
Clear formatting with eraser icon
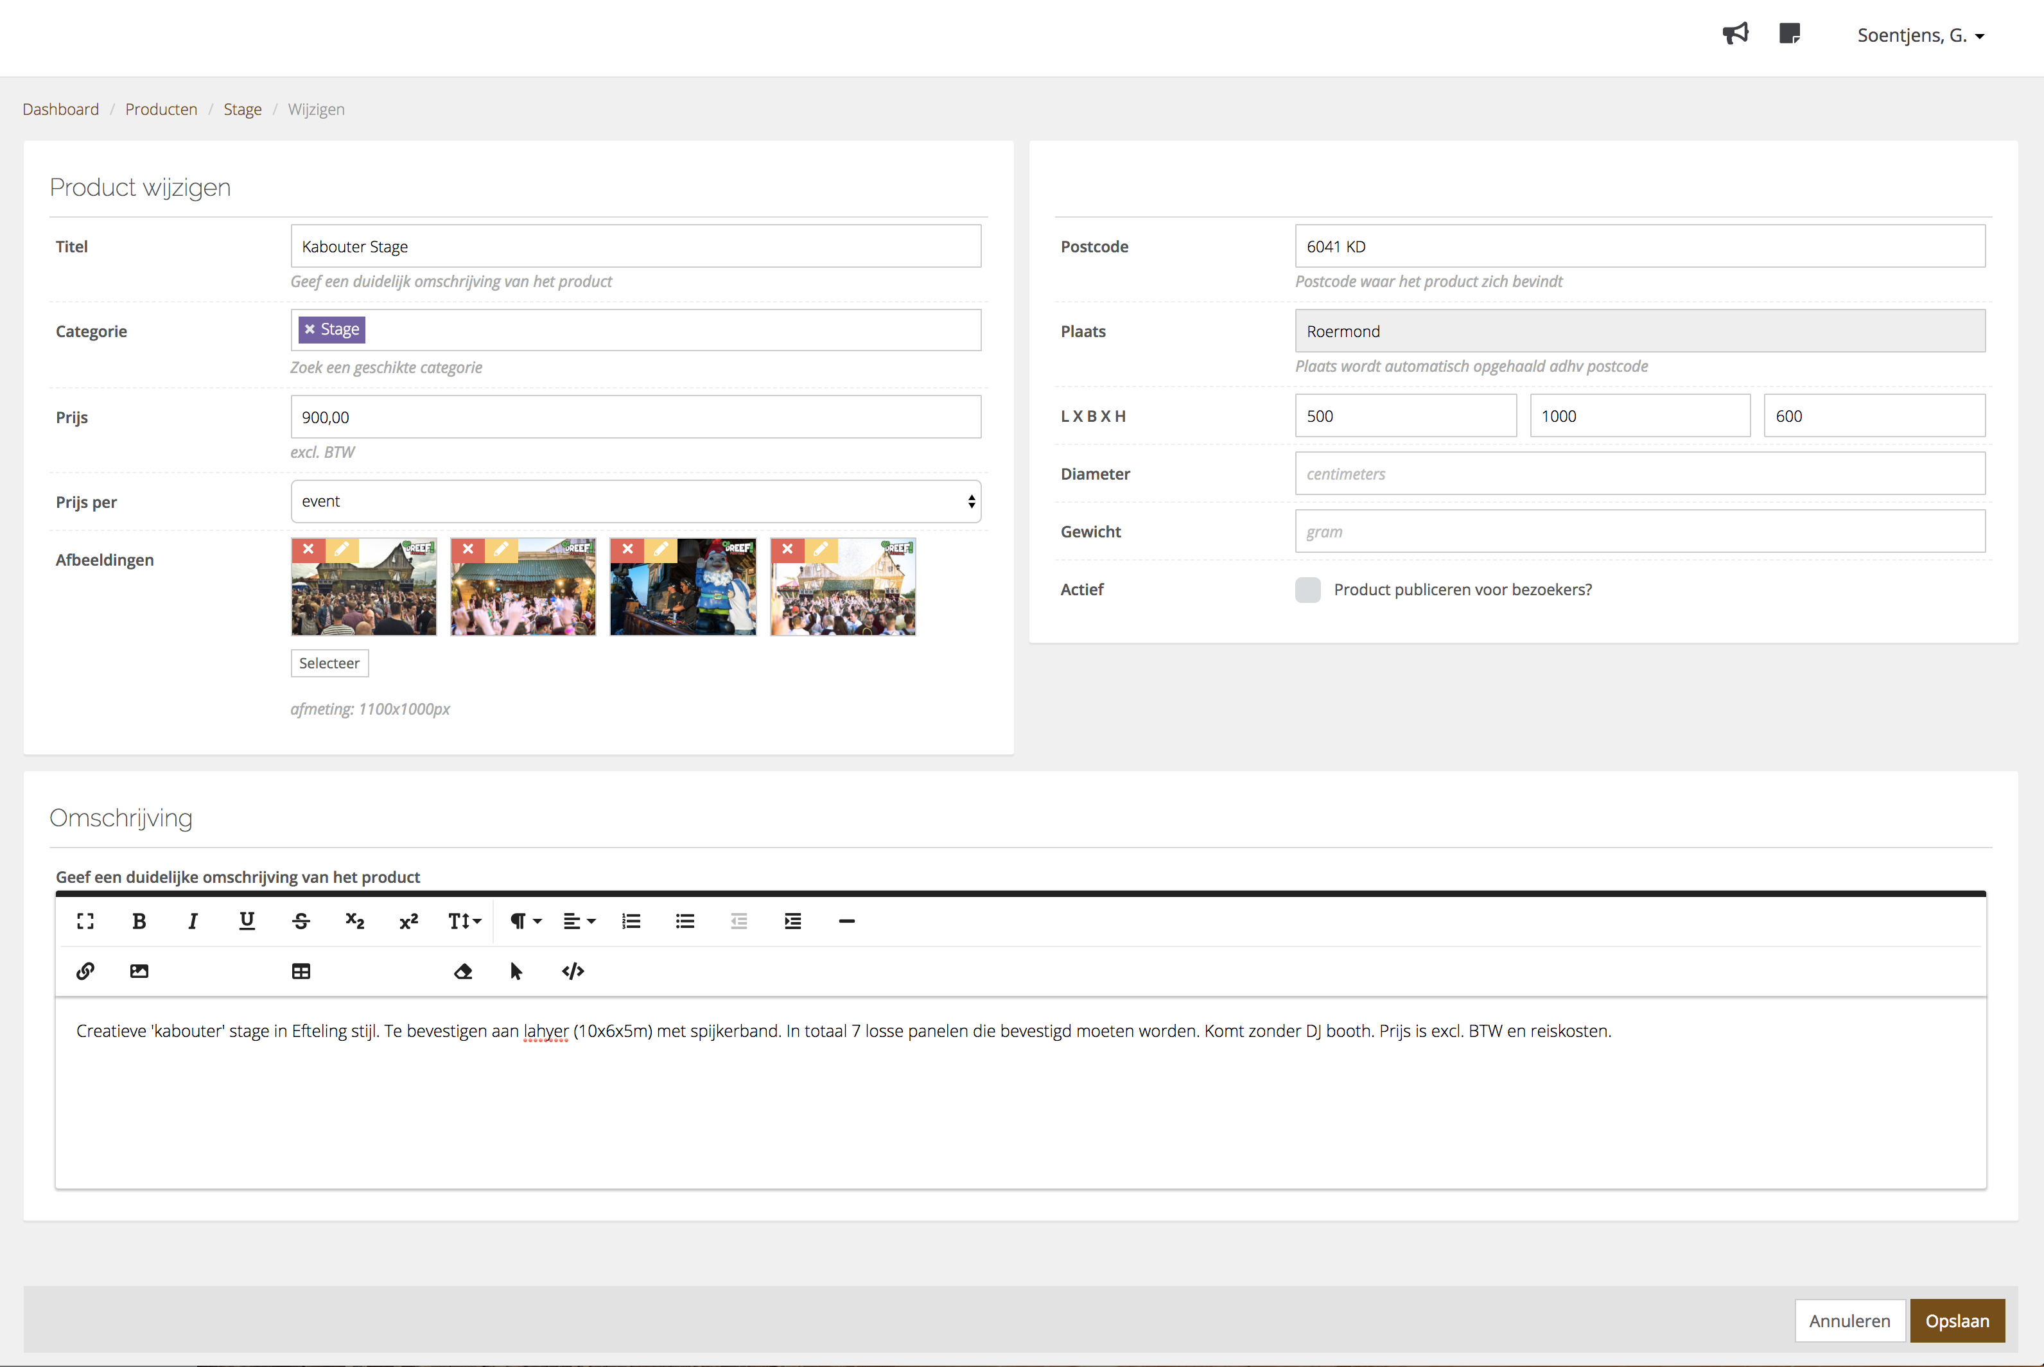pos(463,971)
